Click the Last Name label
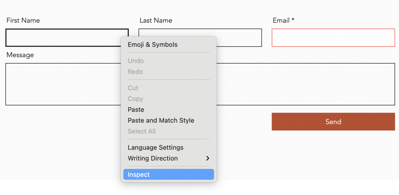The height and width of the screenshot is (195, 399). 156,21
